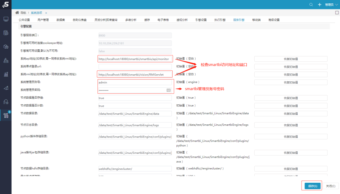Switch to the 高级设置 tab
Screen dimensions: 340x194
click(x=274, y=20)
